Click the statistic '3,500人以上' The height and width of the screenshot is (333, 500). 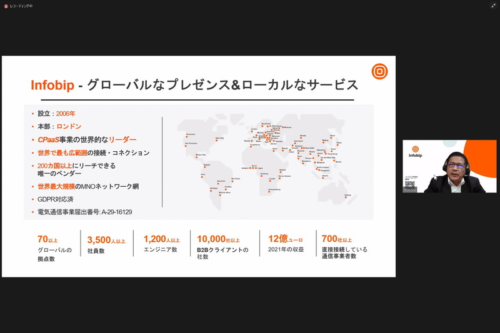click(x=106, y=240)
